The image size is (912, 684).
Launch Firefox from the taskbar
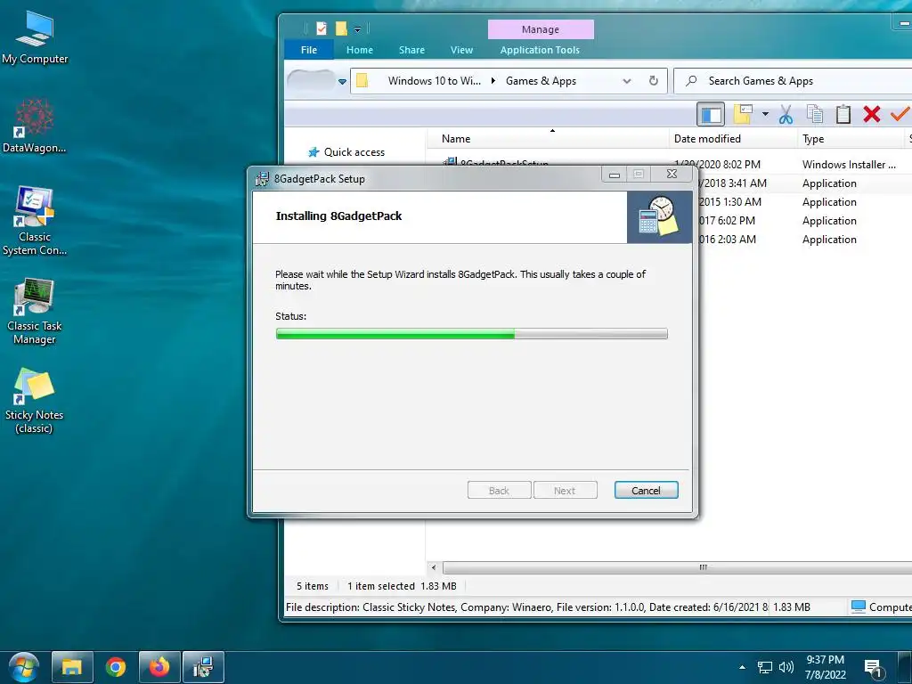(159, 666)
